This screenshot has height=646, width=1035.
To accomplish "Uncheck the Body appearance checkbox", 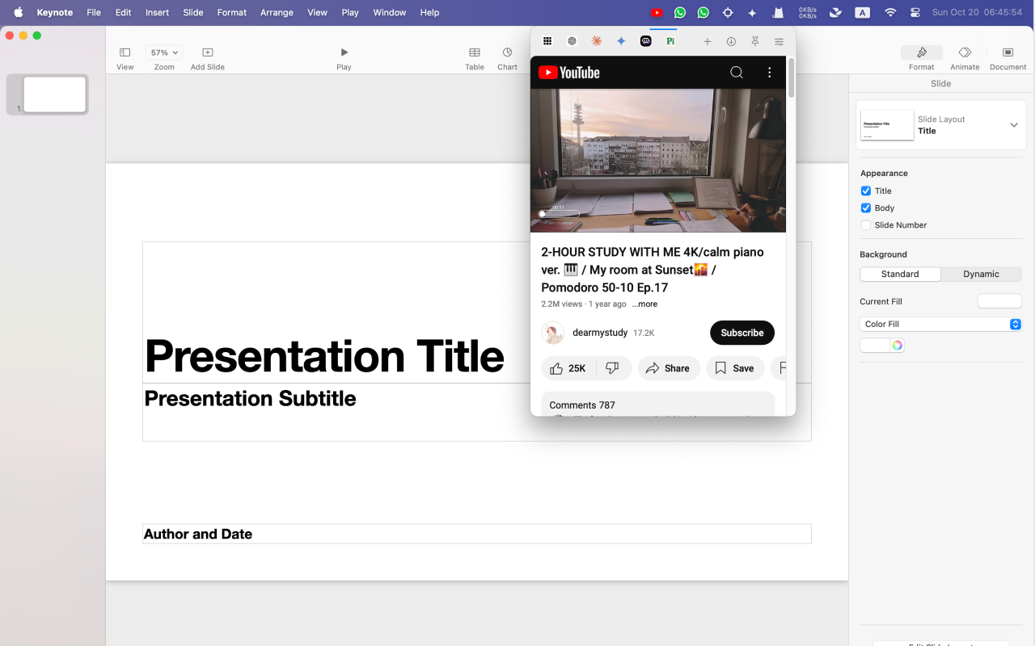I will (866, 208).
